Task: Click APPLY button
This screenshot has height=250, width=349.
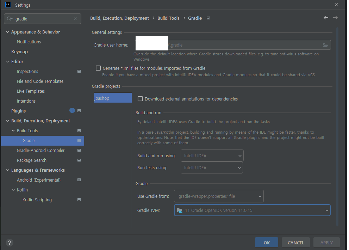Action: (326, 243)
